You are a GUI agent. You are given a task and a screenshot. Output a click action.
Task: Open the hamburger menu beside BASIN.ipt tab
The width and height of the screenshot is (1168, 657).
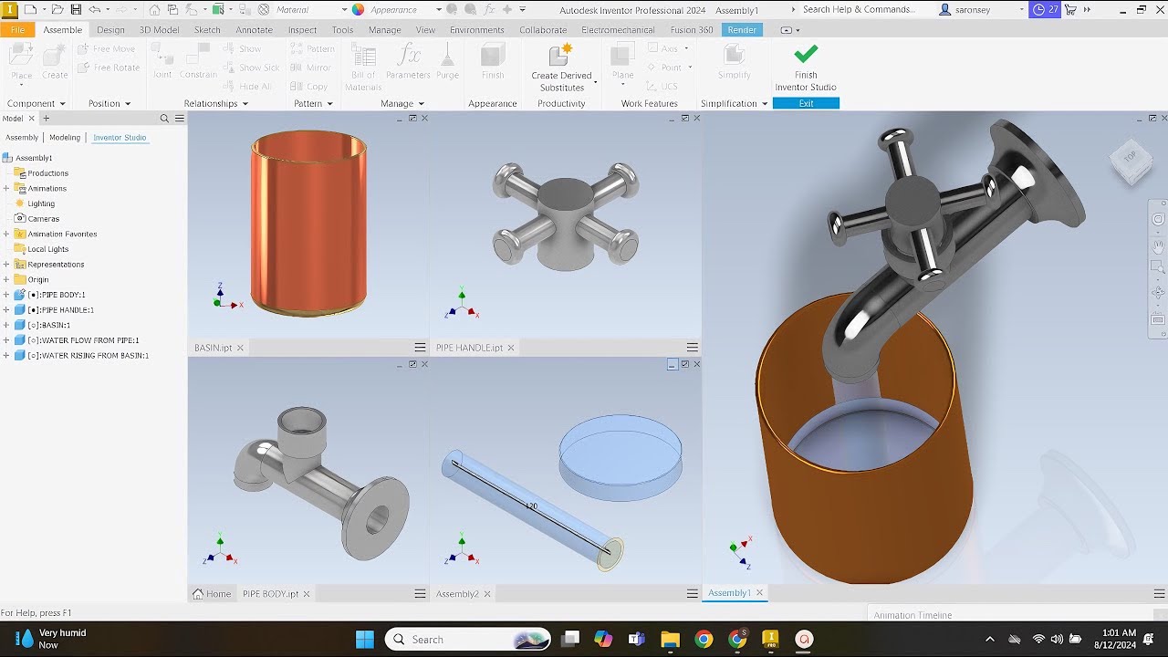pyautogui.click(x=420, y=348)
